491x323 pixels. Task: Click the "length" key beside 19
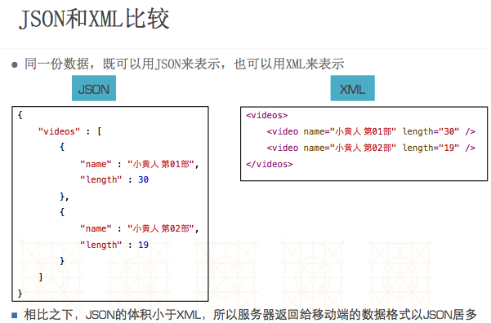click(x=100, y=245)
